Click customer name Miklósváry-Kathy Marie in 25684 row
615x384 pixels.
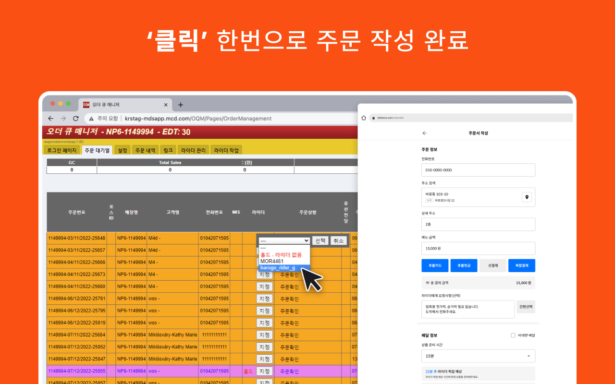172,335
